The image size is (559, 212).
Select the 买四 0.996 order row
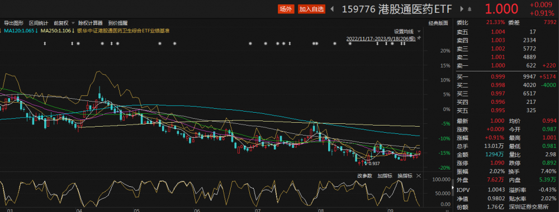pos(506,102)
